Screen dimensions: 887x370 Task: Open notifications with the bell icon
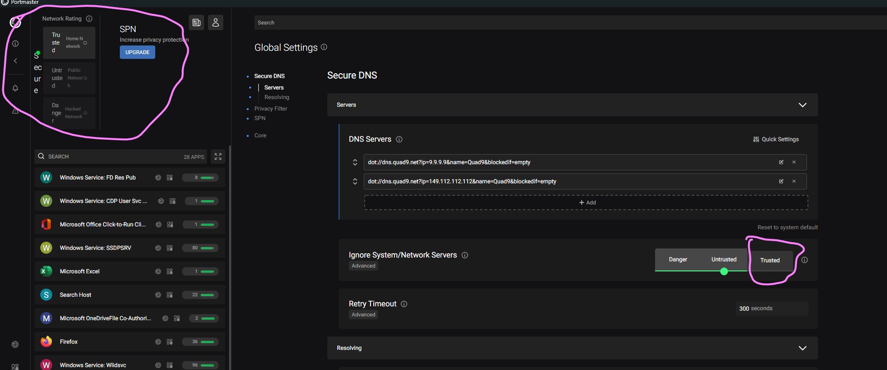coord(15,88)
